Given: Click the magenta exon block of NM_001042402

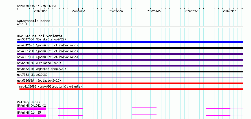Looking at the screenshot, I should [x=31, y=109].
